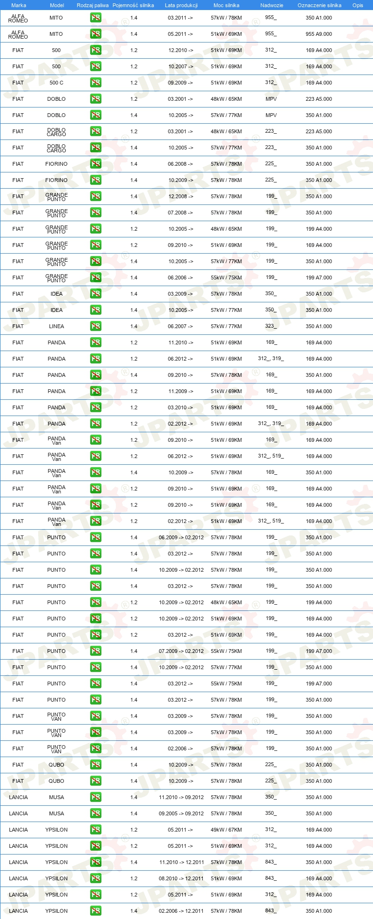Click the date range 08.2010 -> 12.2011
This screenshot has width=373, height=919.
pos(181,878)
